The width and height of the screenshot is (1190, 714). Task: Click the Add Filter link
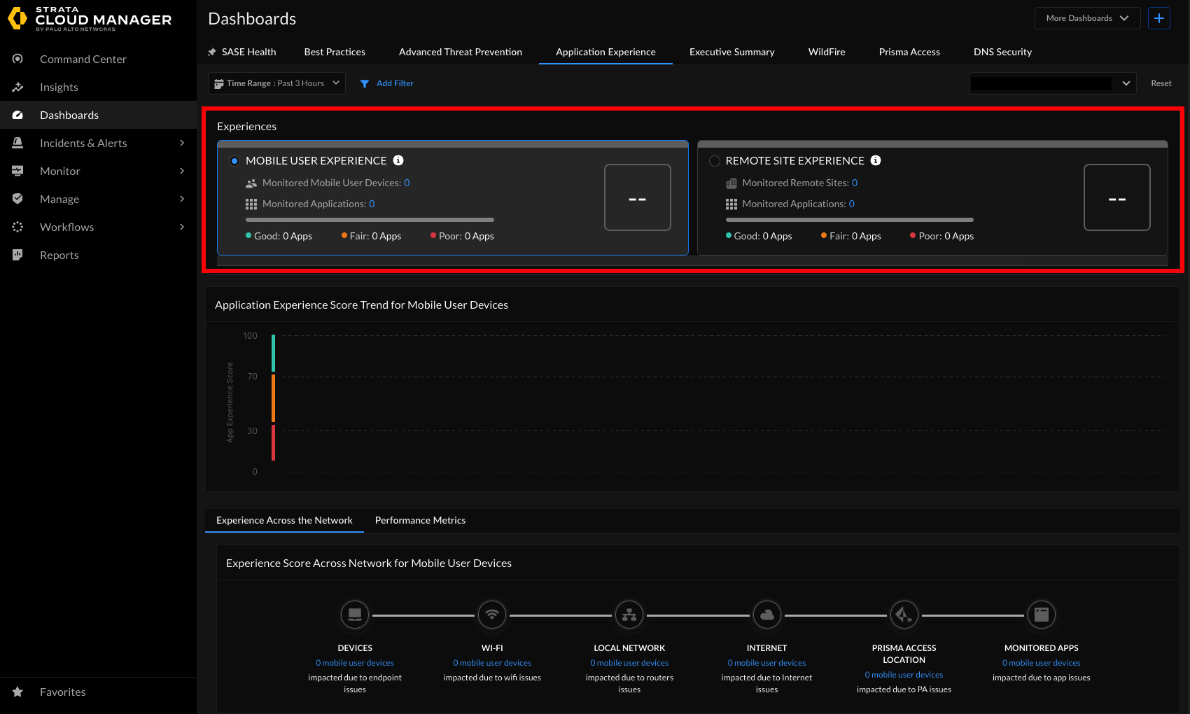point(394,83)
